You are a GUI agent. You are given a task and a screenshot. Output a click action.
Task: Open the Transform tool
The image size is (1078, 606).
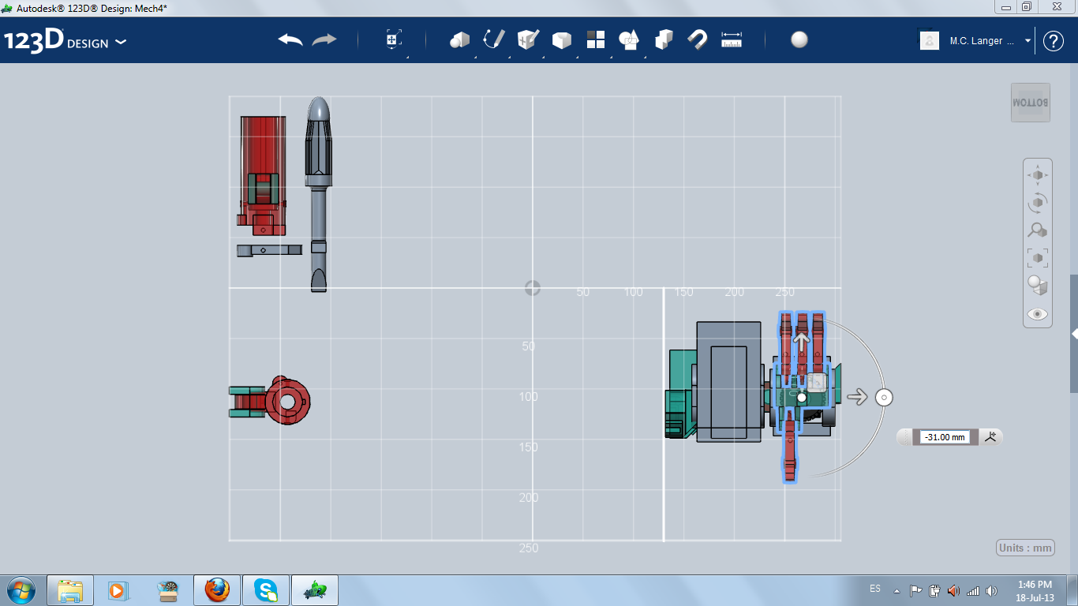pos(394,40)
